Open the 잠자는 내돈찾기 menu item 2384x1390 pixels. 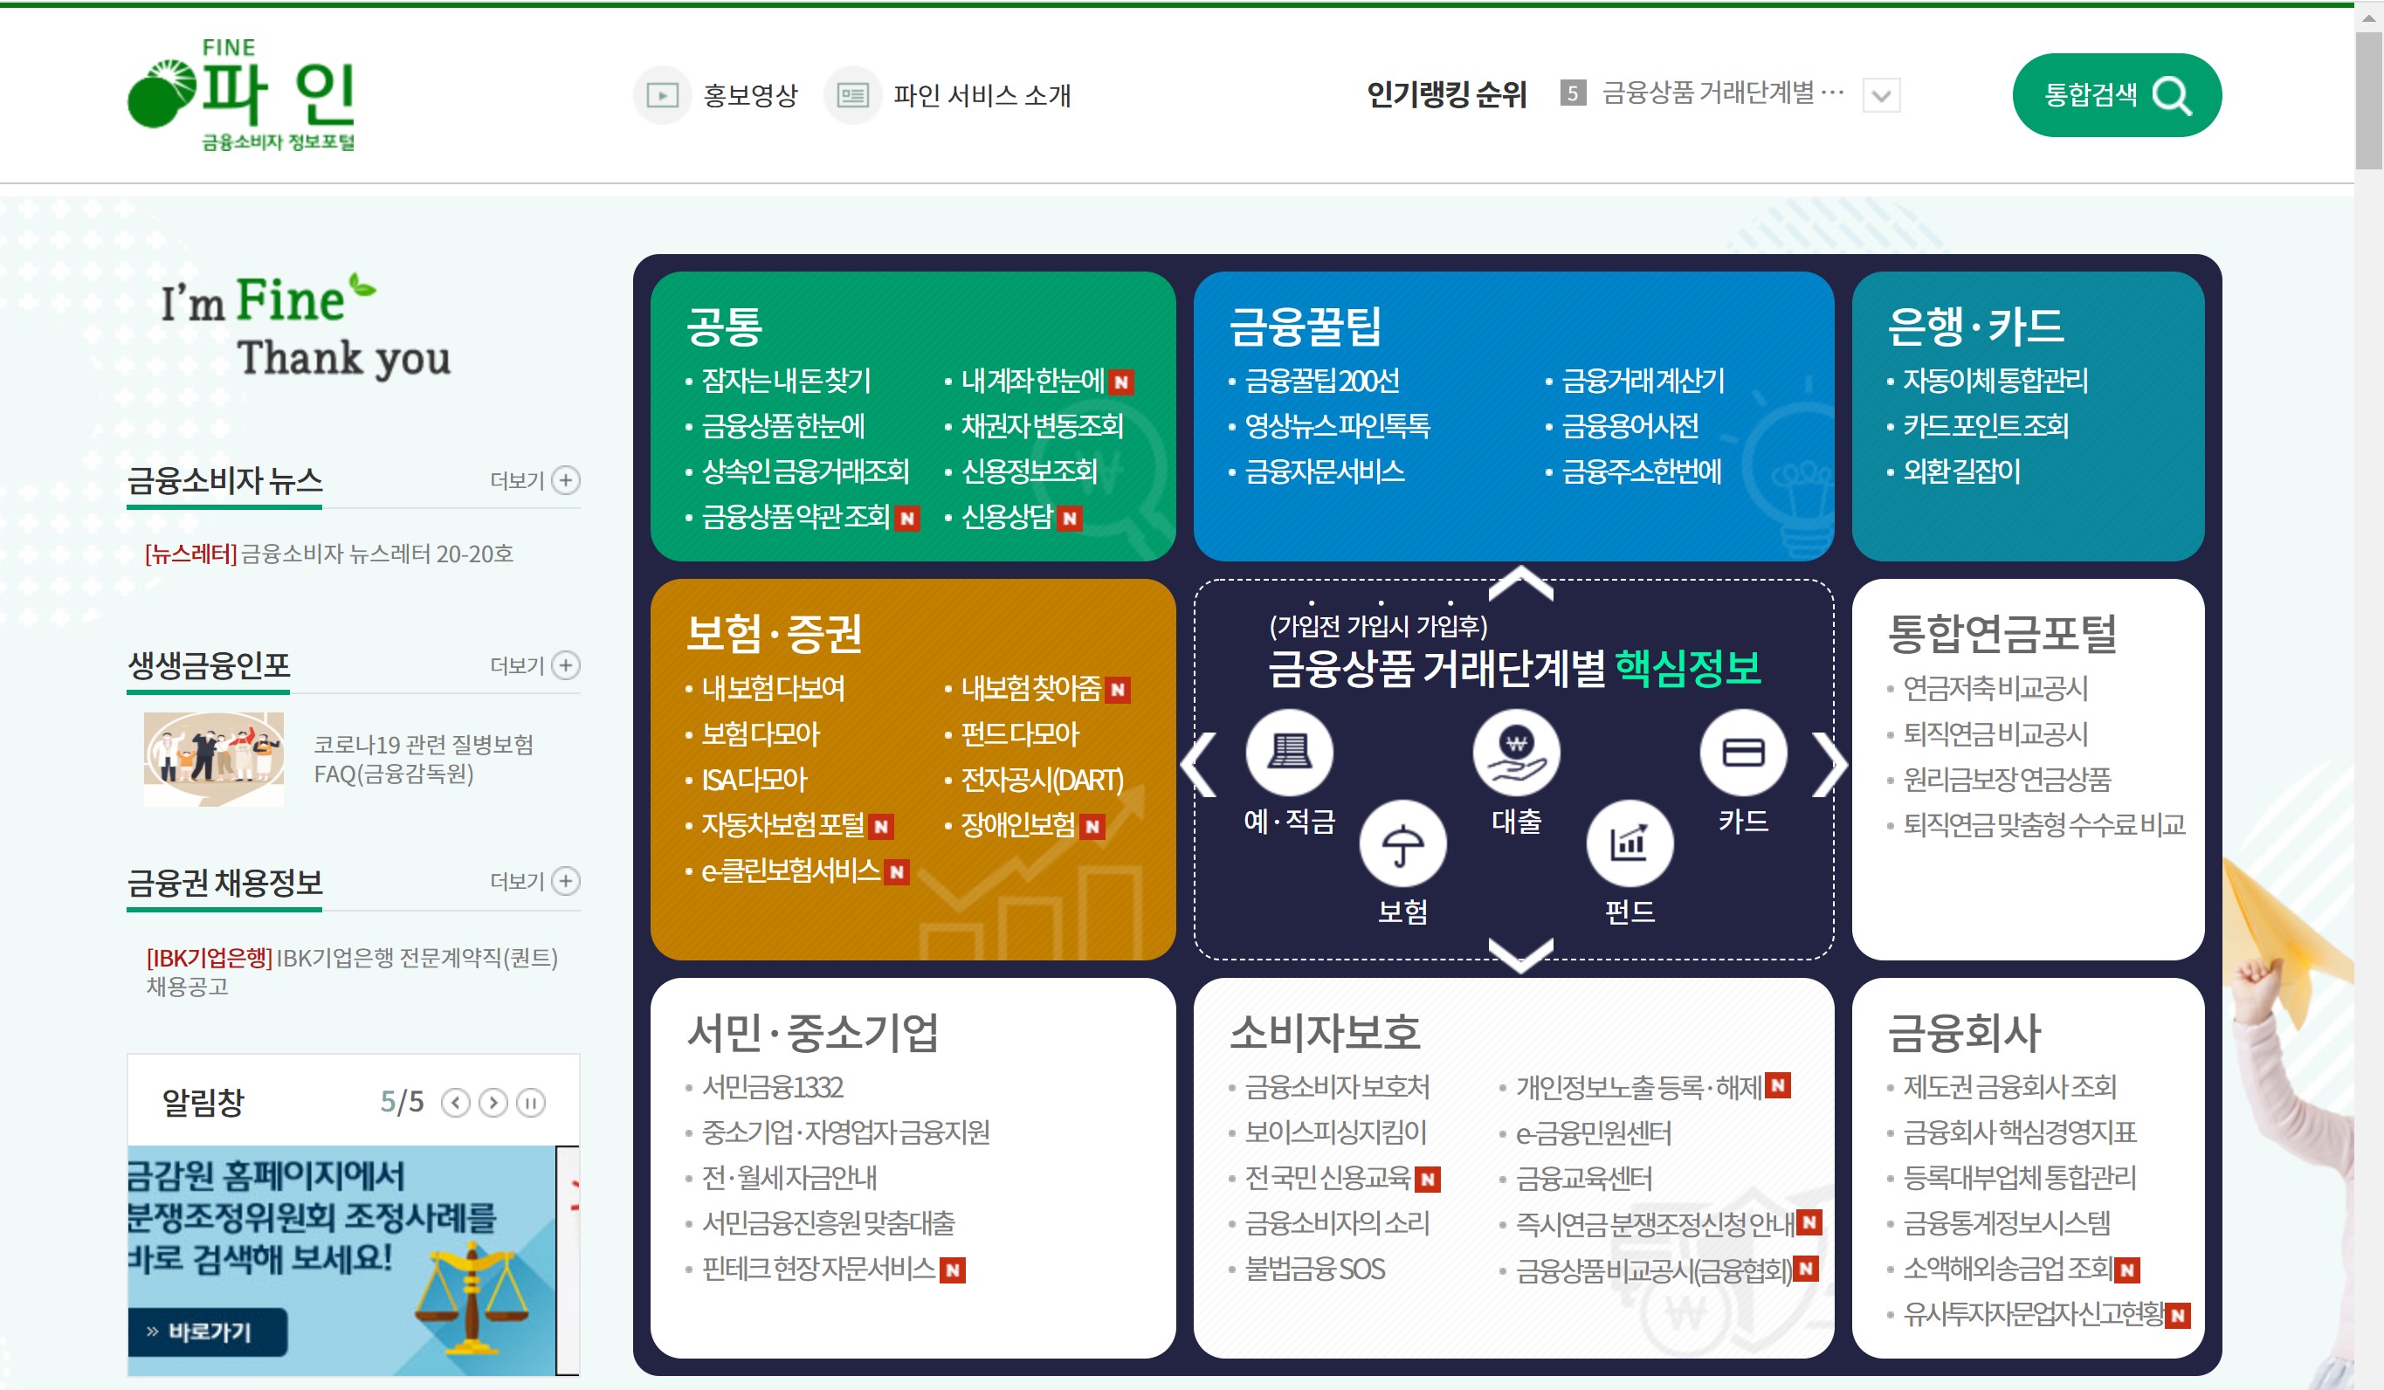coord(785,381)
